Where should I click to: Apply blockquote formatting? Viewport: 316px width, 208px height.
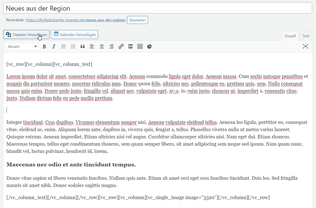(83, 47)
